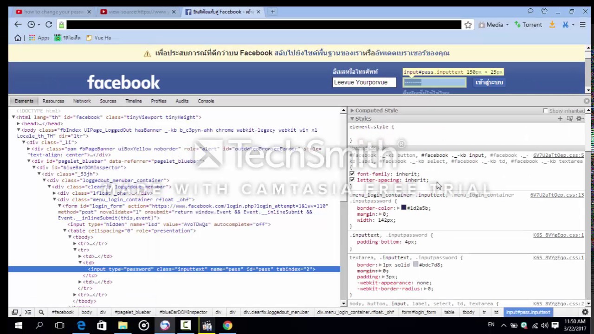Click the #1d2a5b border-color swatch
594x334 pixels.
pyautogui.click(x=404, y=208)
